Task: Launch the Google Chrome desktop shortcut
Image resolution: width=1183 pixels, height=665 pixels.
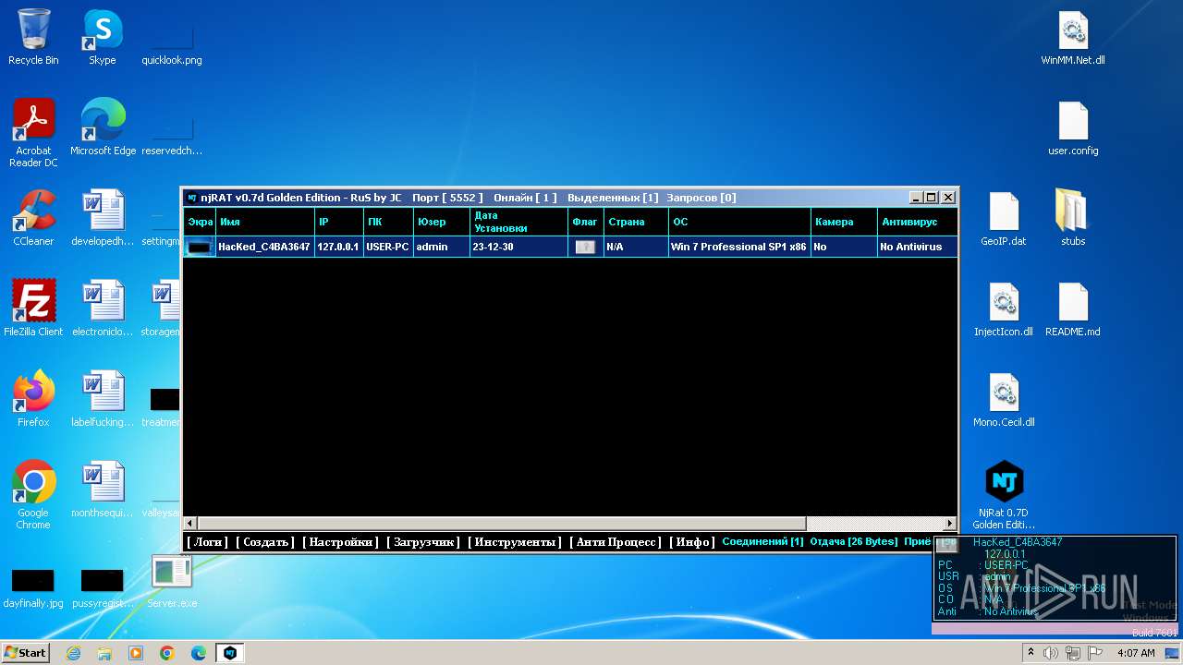Action: point(33,496)
